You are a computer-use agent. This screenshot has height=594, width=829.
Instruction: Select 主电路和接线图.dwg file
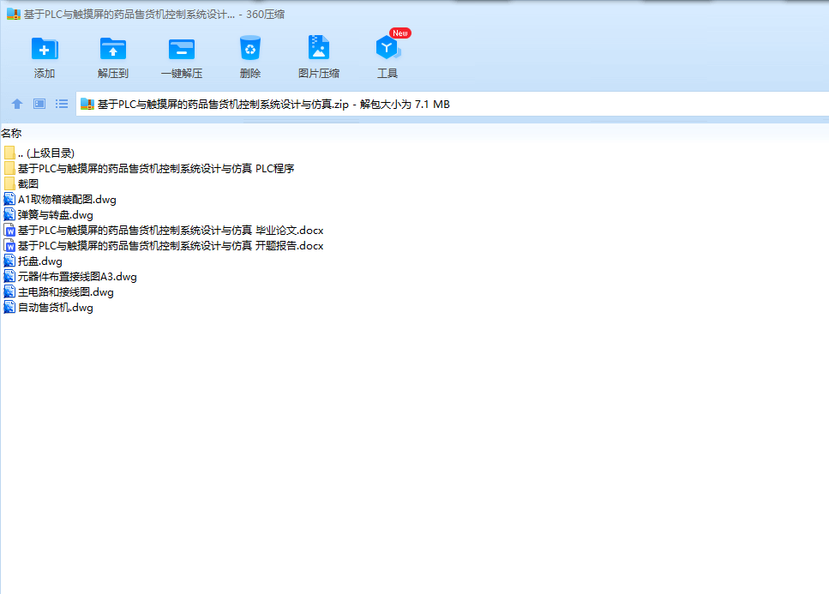click(x=58, y=291)
